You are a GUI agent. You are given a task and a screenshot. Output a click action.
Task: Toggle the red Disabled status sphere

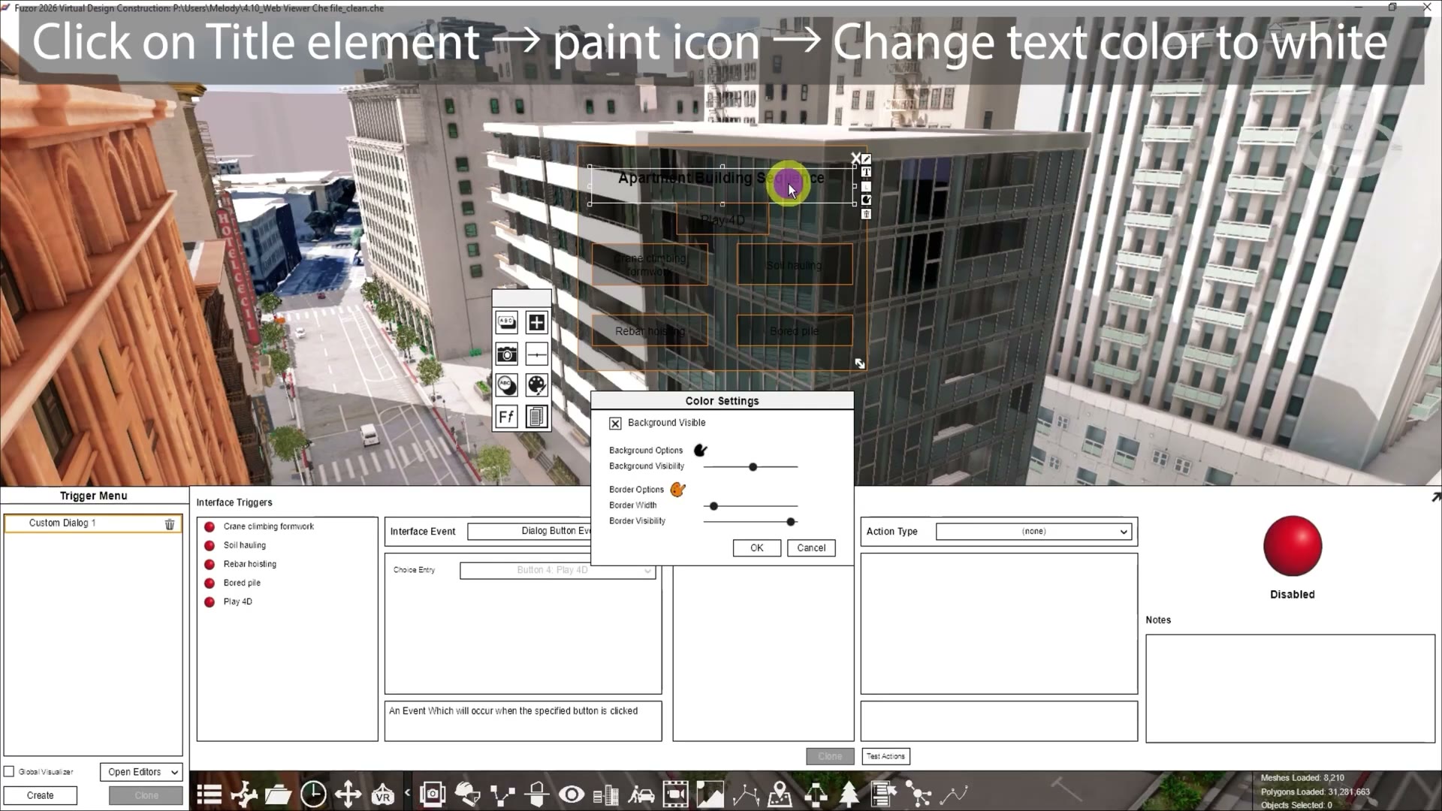pos(1293,546)
